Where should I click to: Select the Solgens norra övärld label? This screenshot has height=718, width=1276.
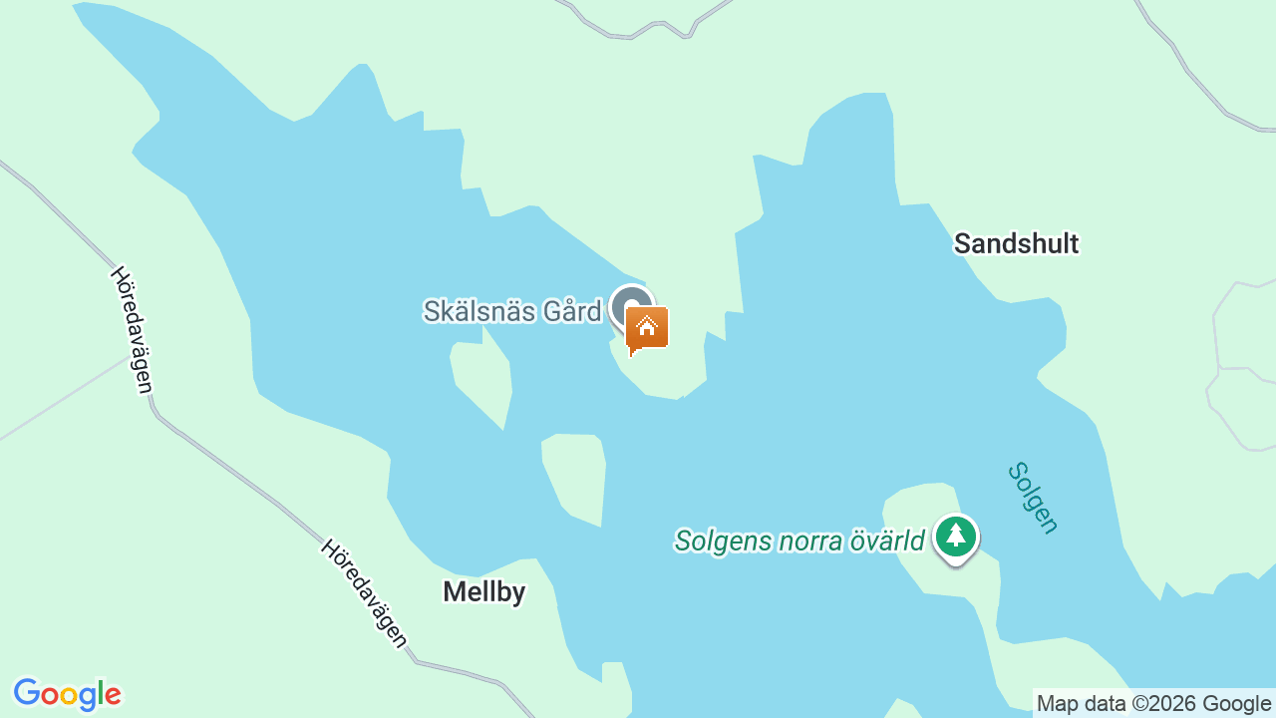pyautogui.click(x=799, y=540)
